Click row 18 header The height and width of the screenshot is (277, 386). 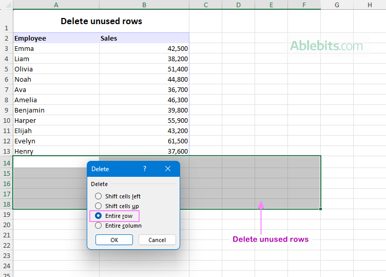coord(6,204)
